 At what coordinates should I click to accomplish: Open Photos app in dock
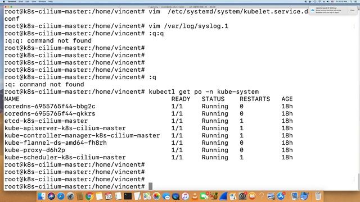(156, 196)
